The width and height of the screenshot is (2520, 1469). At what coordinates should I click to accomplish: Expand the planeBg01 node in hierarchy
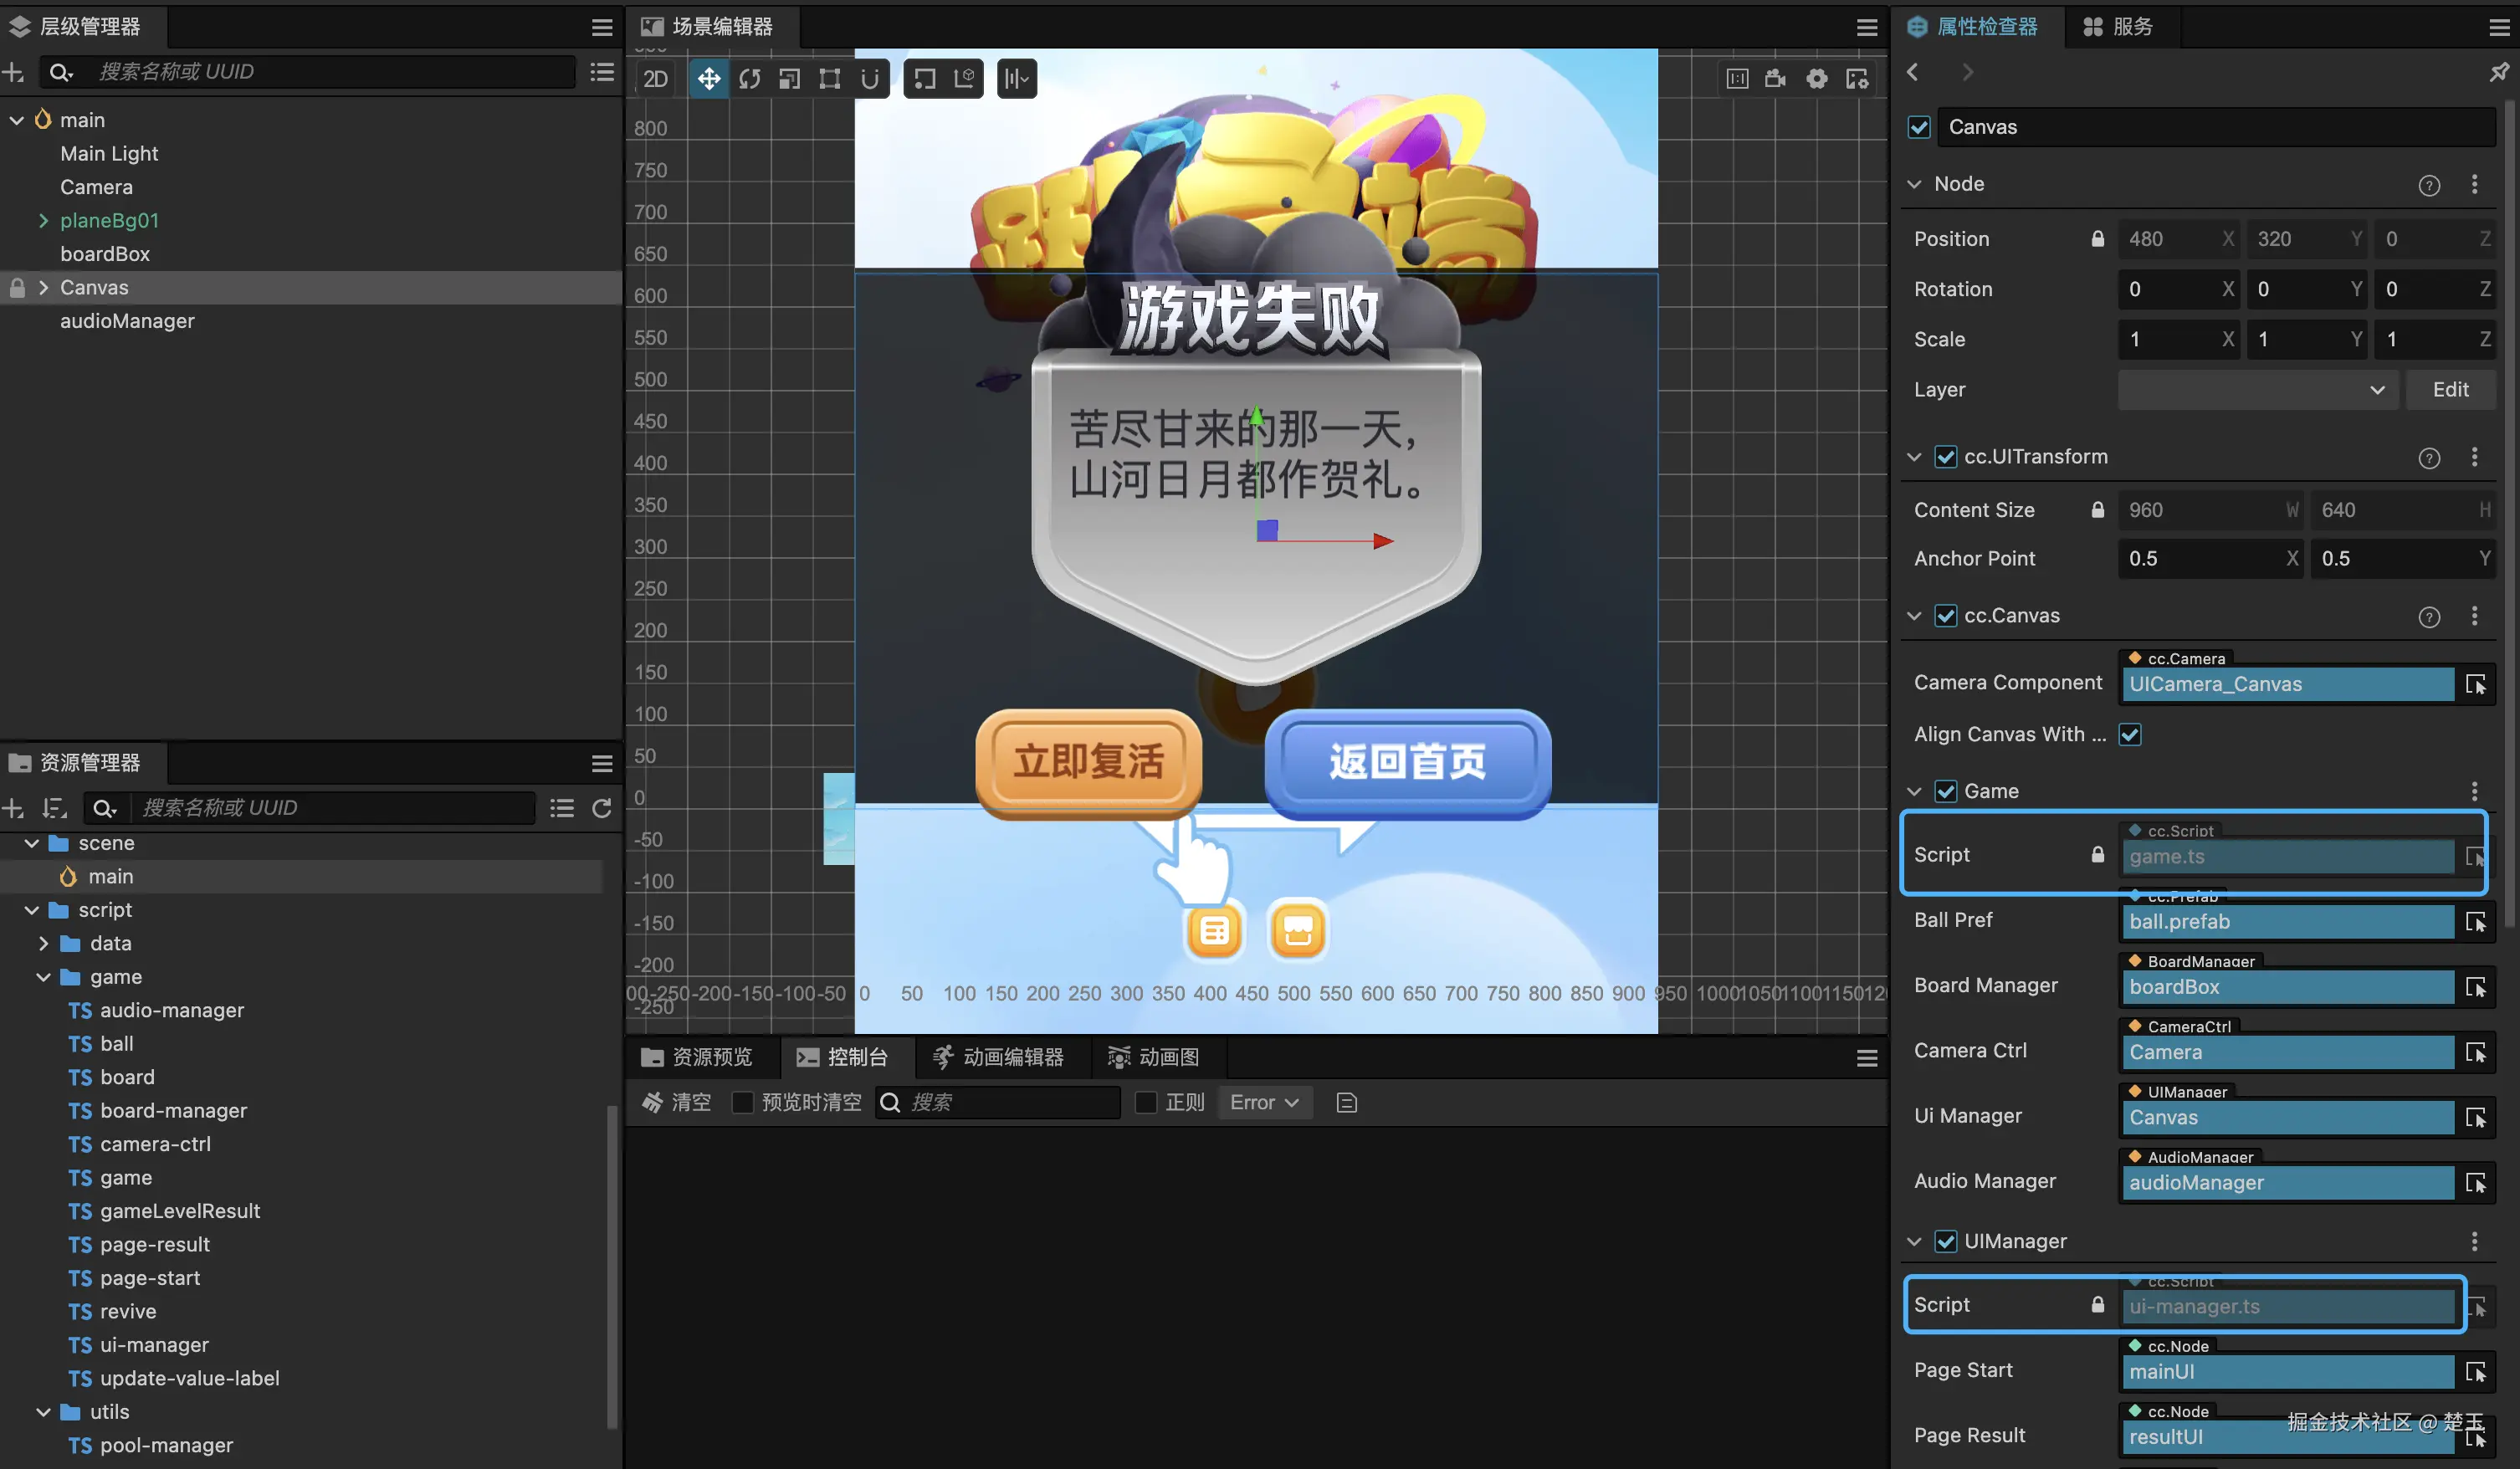click(43, 220)
